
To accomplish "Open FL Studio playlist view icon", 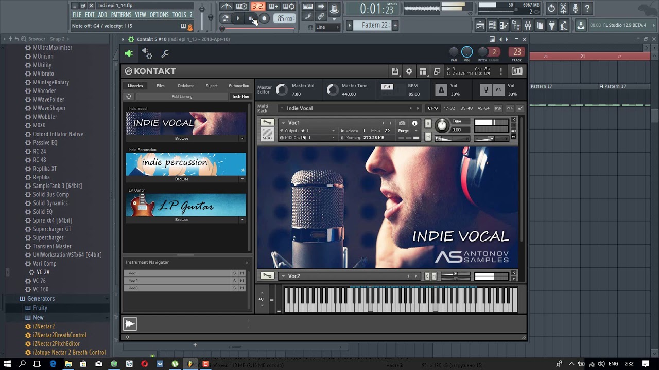I will 480,25.
